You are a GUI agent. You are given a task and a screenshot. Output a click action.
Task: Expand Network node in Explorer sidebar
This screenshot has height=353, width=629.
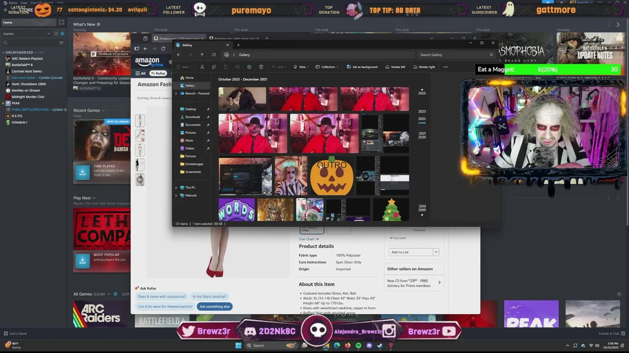pos(176,196)
